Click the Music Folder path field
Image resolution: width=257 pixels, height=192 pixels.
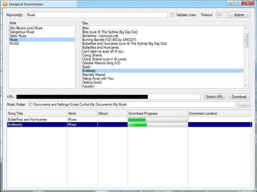pos(132,104)
